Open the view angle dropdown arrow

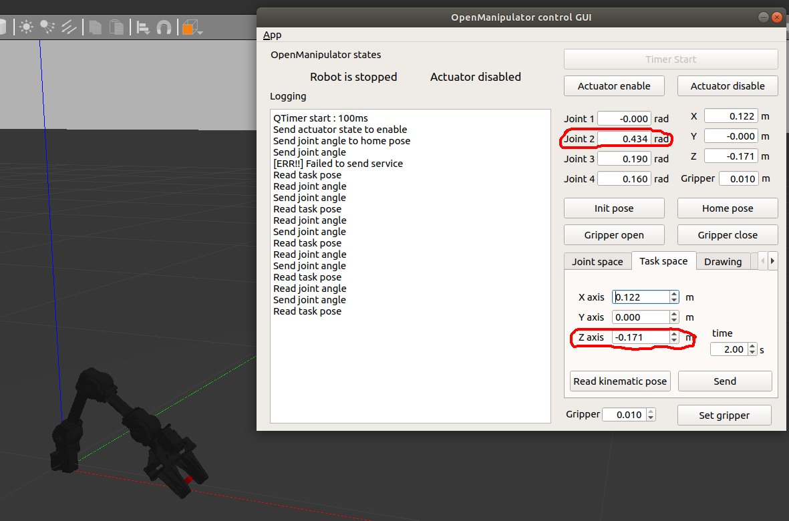[200, 32]
